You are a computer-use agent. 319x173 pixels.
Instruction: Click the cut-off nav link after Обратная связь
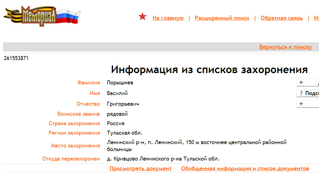coord(316,18)
